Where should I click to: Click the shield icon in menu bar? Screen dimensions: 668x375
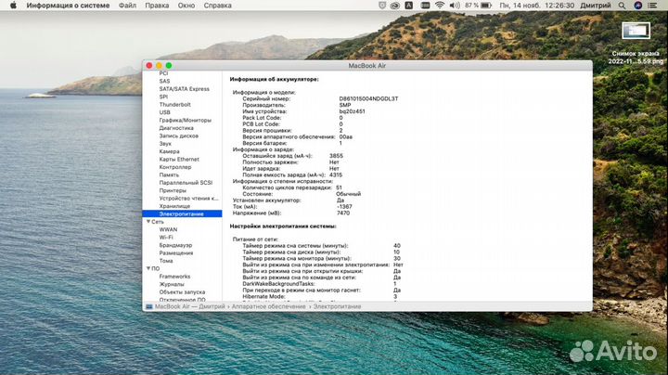pos(382,6)
